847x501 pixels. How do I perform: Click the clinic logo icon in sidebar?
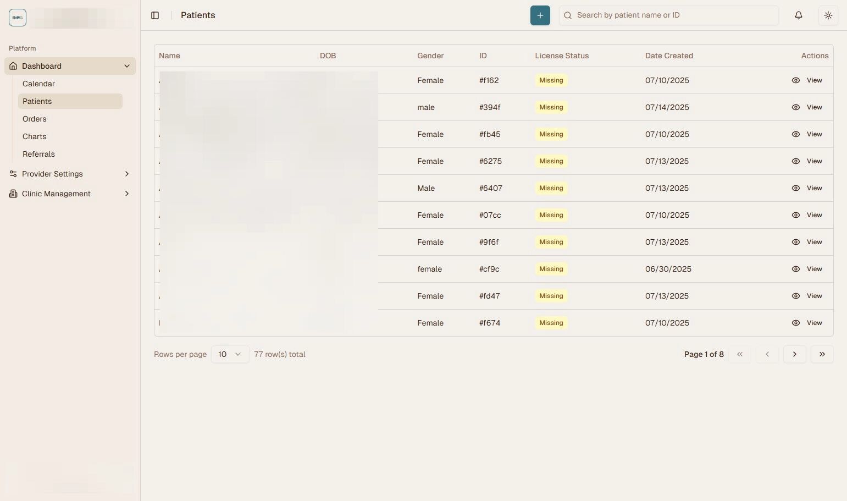(x=18, y=18)
